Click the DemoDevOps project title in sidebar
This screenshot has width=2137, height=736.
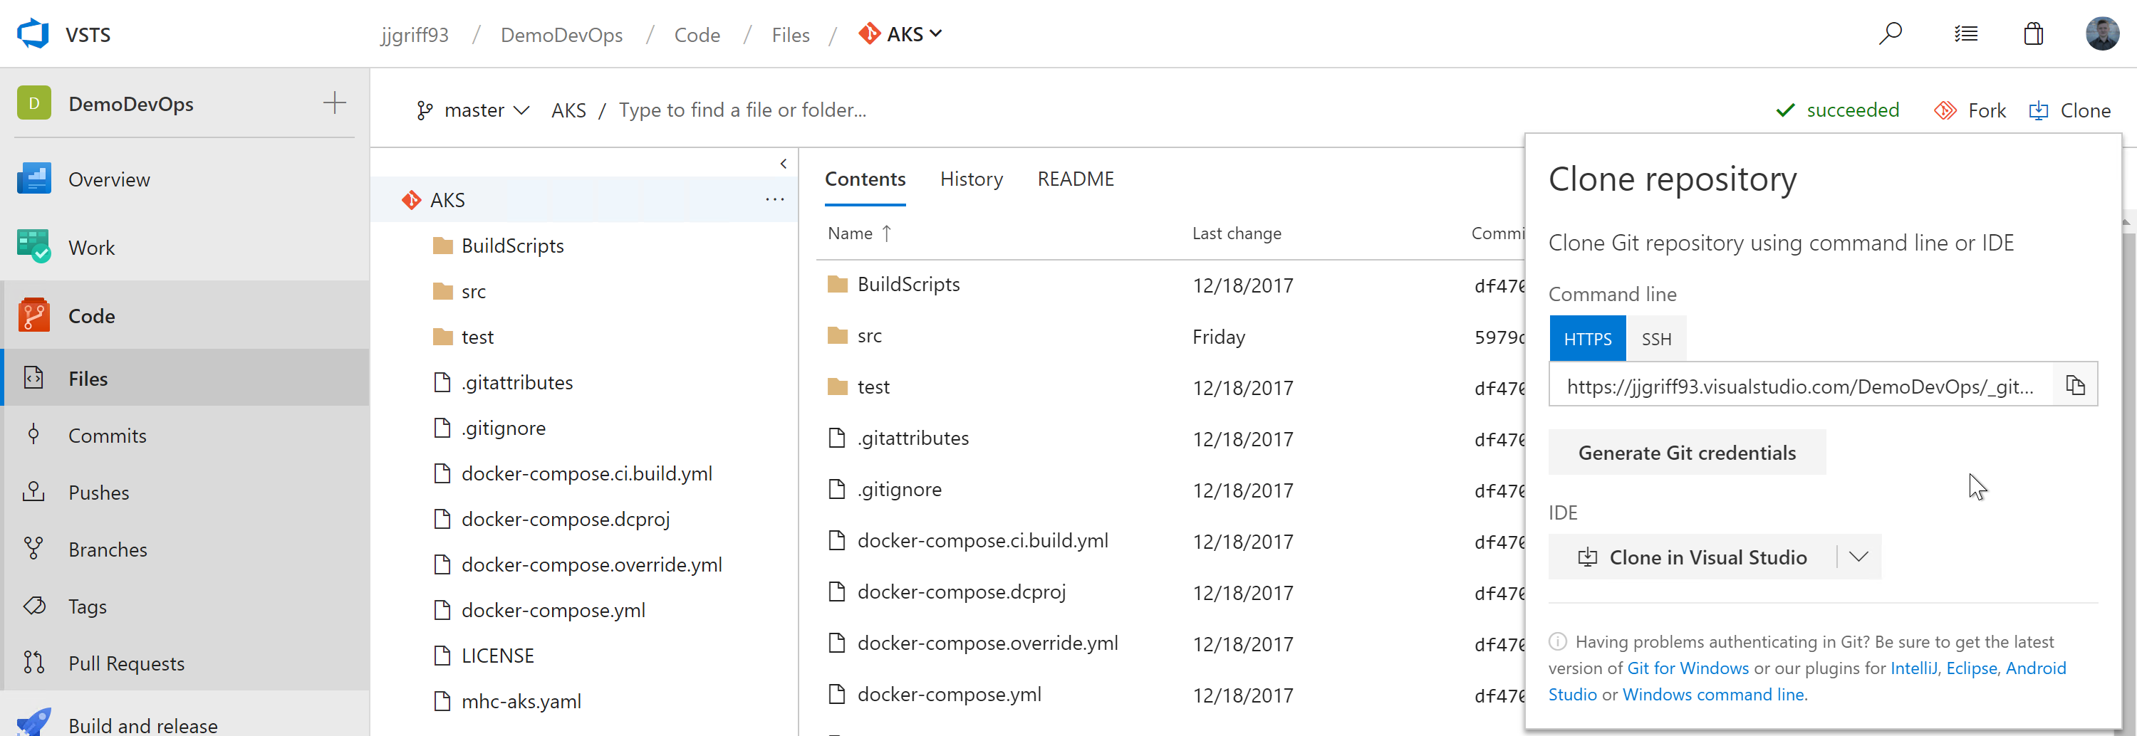131,104
